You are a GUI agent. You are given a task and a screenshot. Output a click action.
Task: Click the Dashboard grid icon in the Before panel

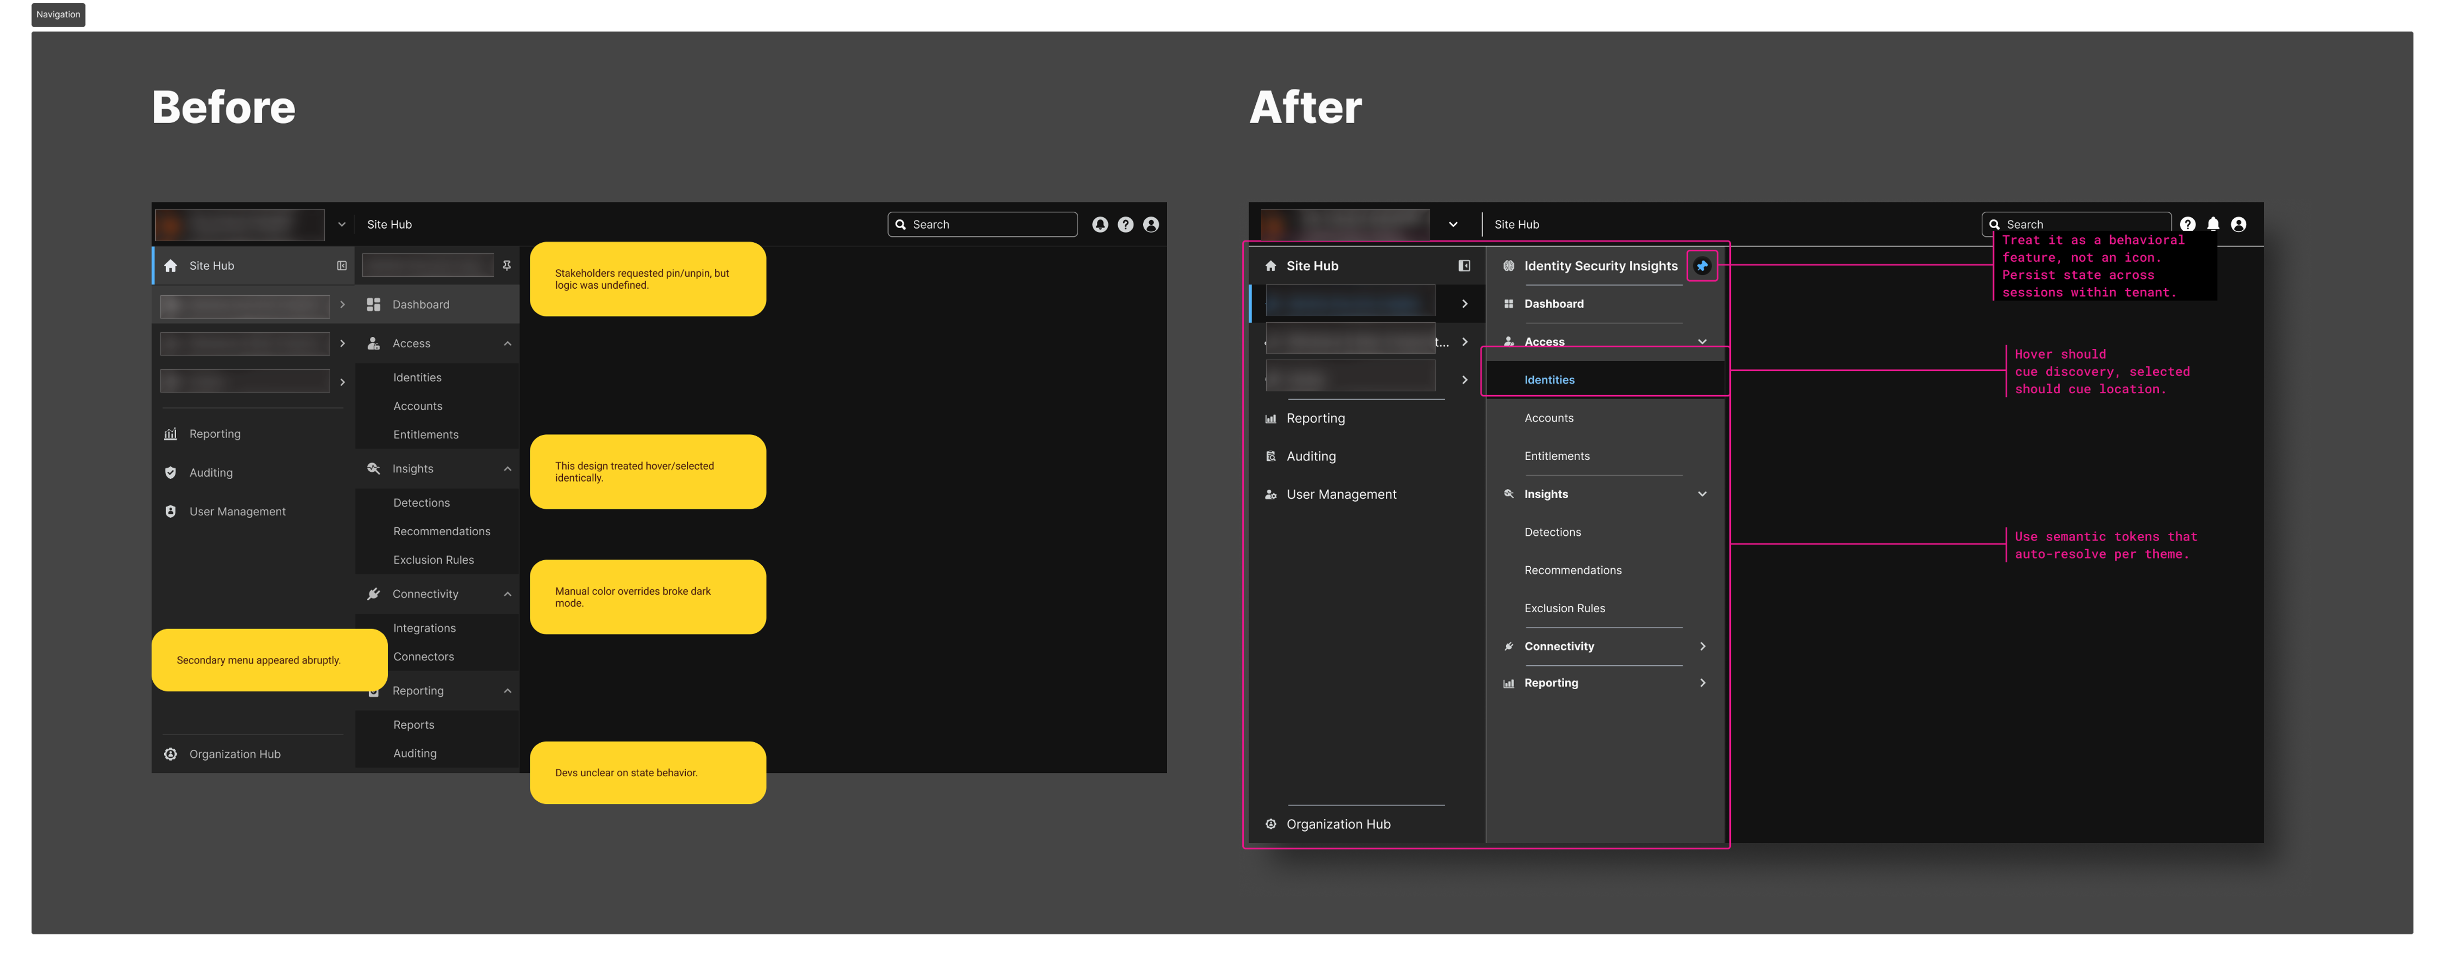point(374,305)
